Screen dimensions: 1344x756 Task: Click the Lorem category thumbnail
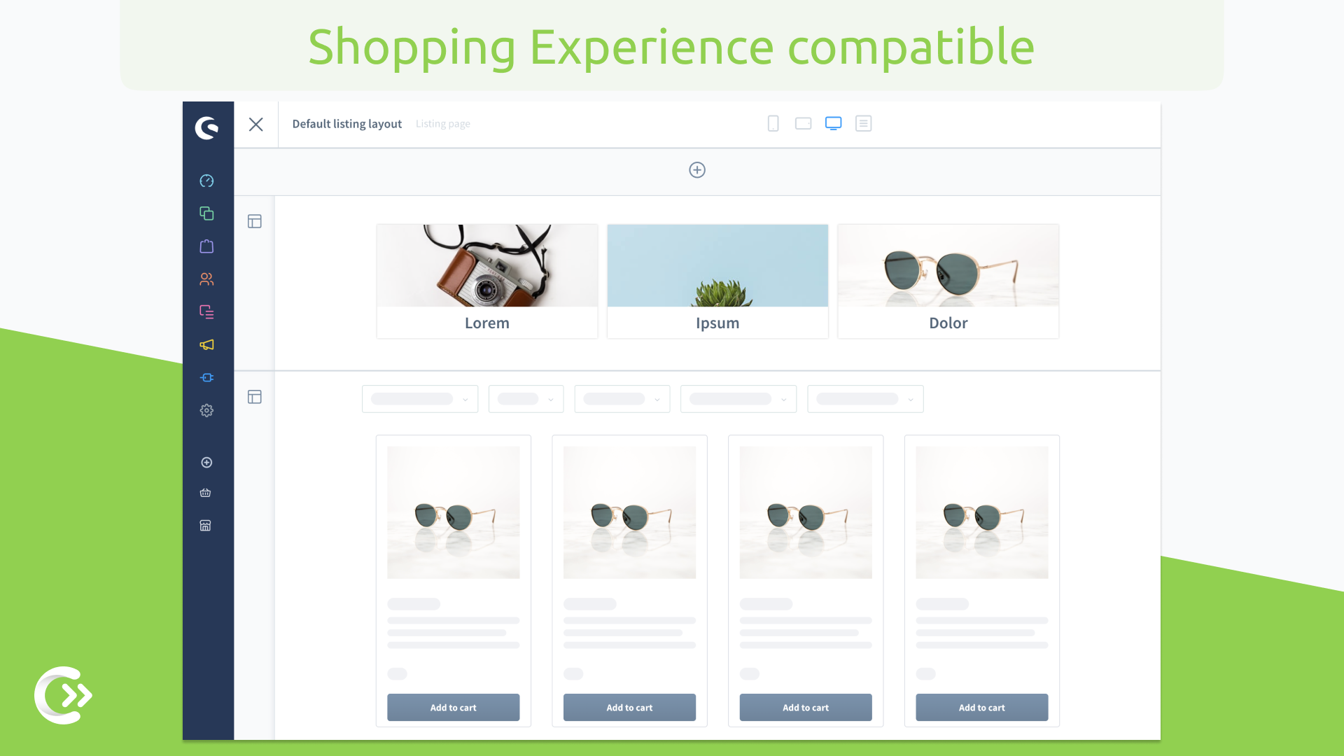coord(486,281)
